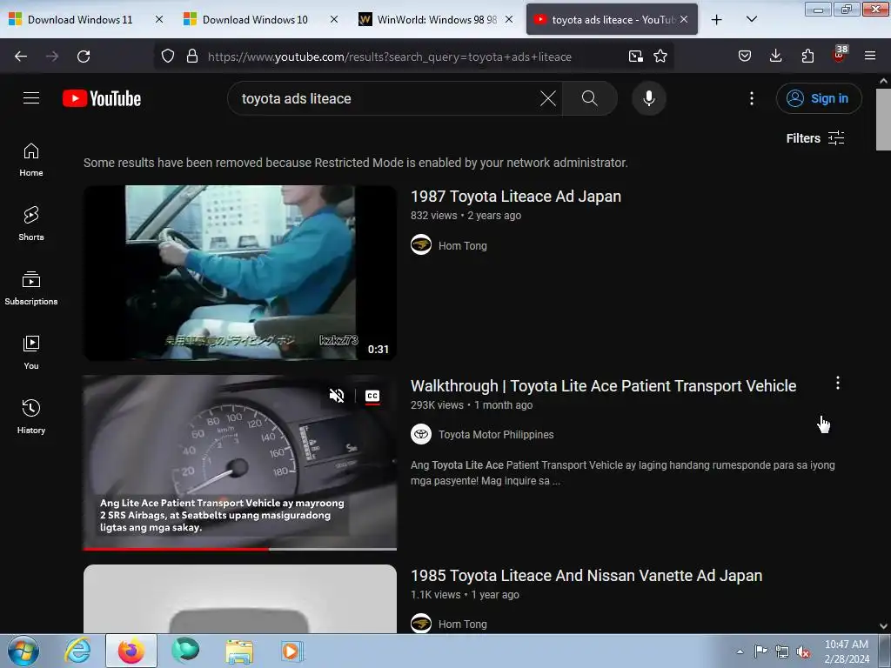The image size is (891, 668).
Task: Open the Home sidebar item
Action: pos(31,160)
